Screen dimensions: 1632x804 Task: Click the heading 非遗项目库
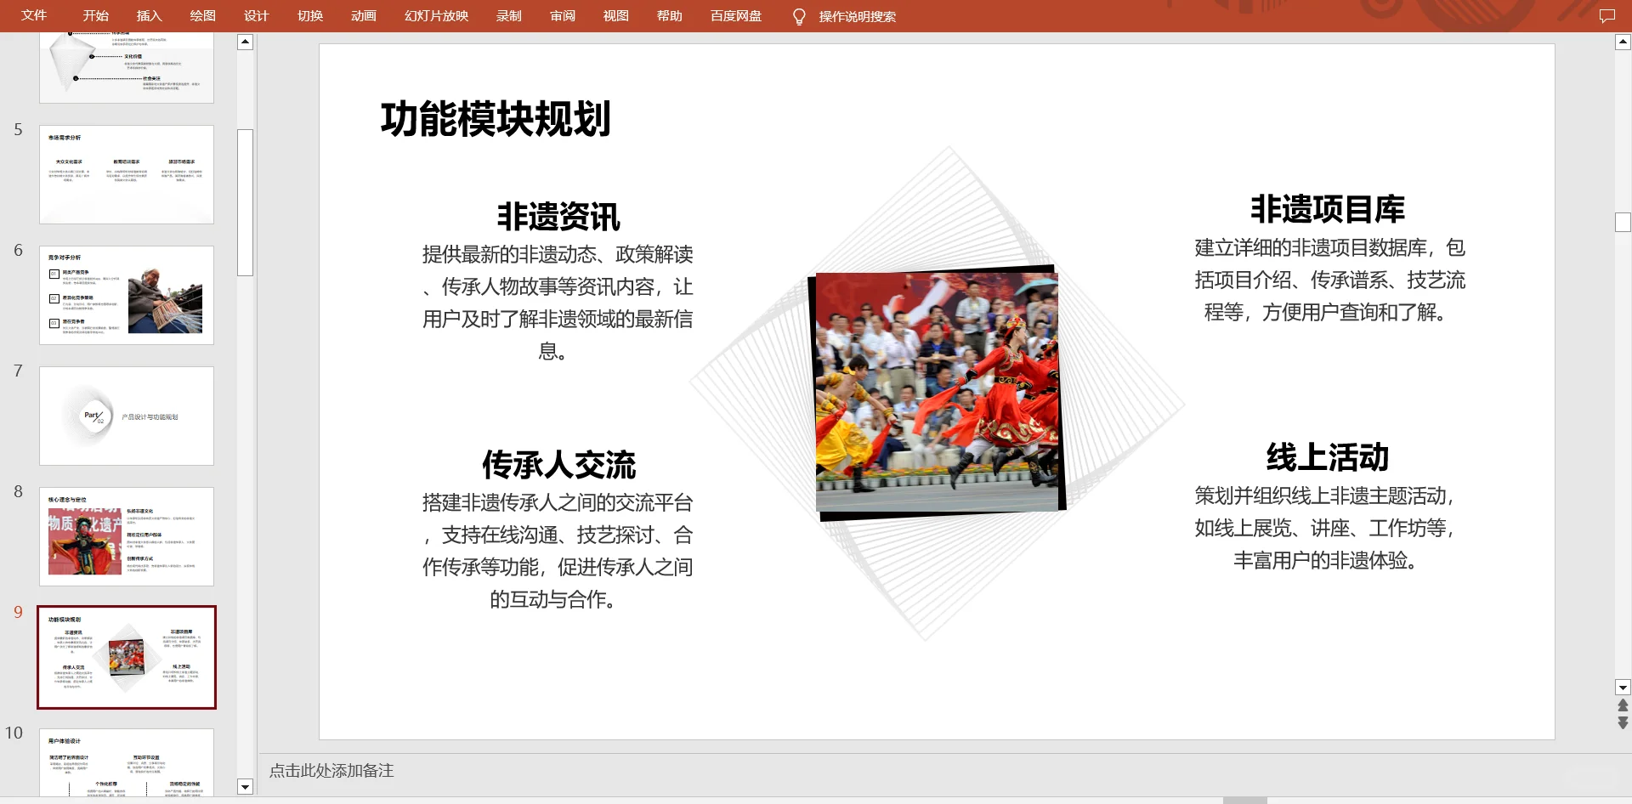(1327, 209)
